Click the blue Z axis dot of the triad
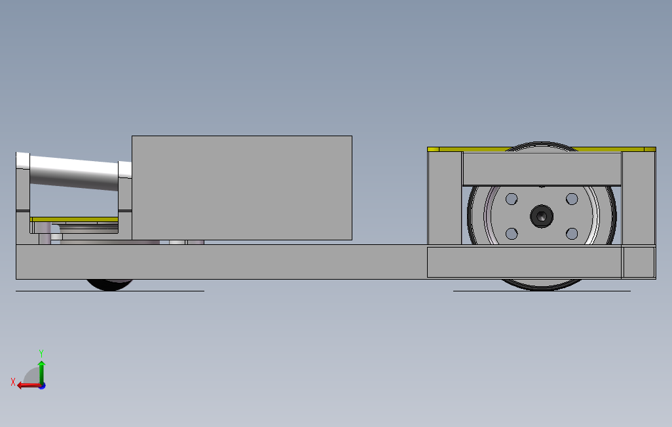 coord(43,386)
